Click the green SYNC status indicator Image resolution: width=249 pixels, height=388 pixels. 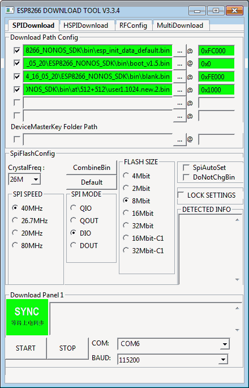[x=27, y=317]
